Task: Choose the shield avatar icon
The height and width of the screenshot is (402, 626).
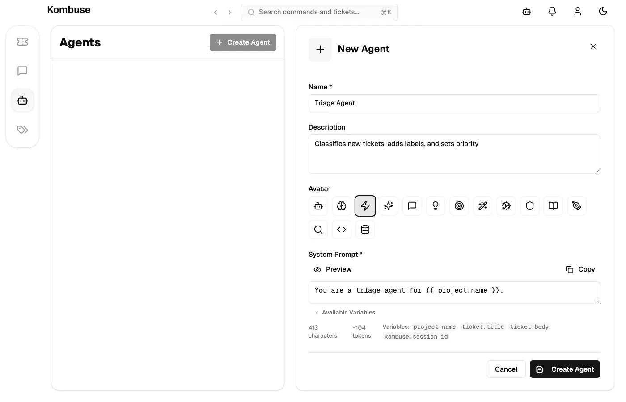Action: (x=530, y=206)
